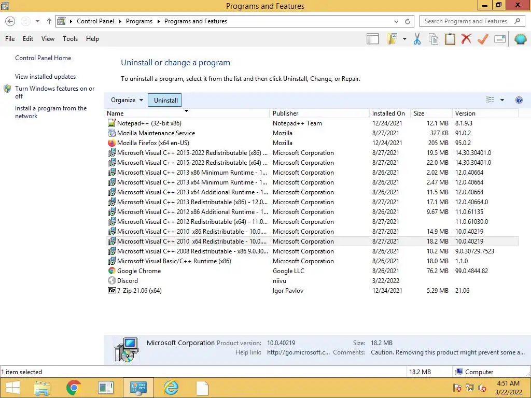
Task: Open the Edit menu
Action: click(28, 39)
